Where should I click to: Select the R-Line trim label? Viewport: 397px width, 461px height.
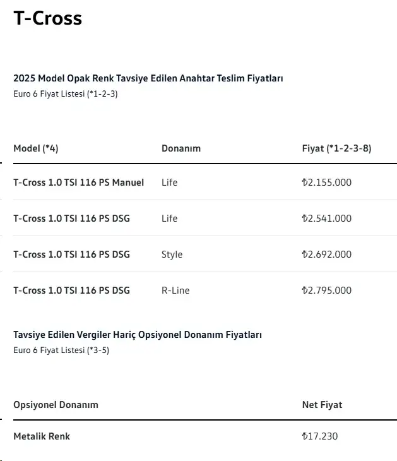[175, 290]
